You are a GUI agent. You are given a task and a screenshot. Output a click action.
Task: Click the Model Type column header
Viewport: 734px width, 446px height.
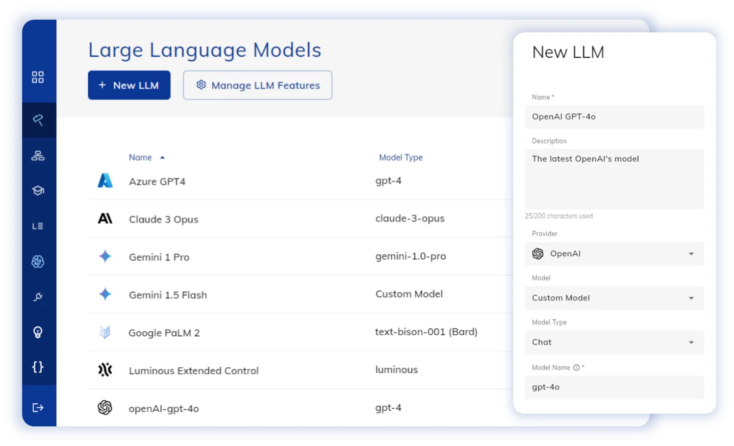click(x=401, y=157)
